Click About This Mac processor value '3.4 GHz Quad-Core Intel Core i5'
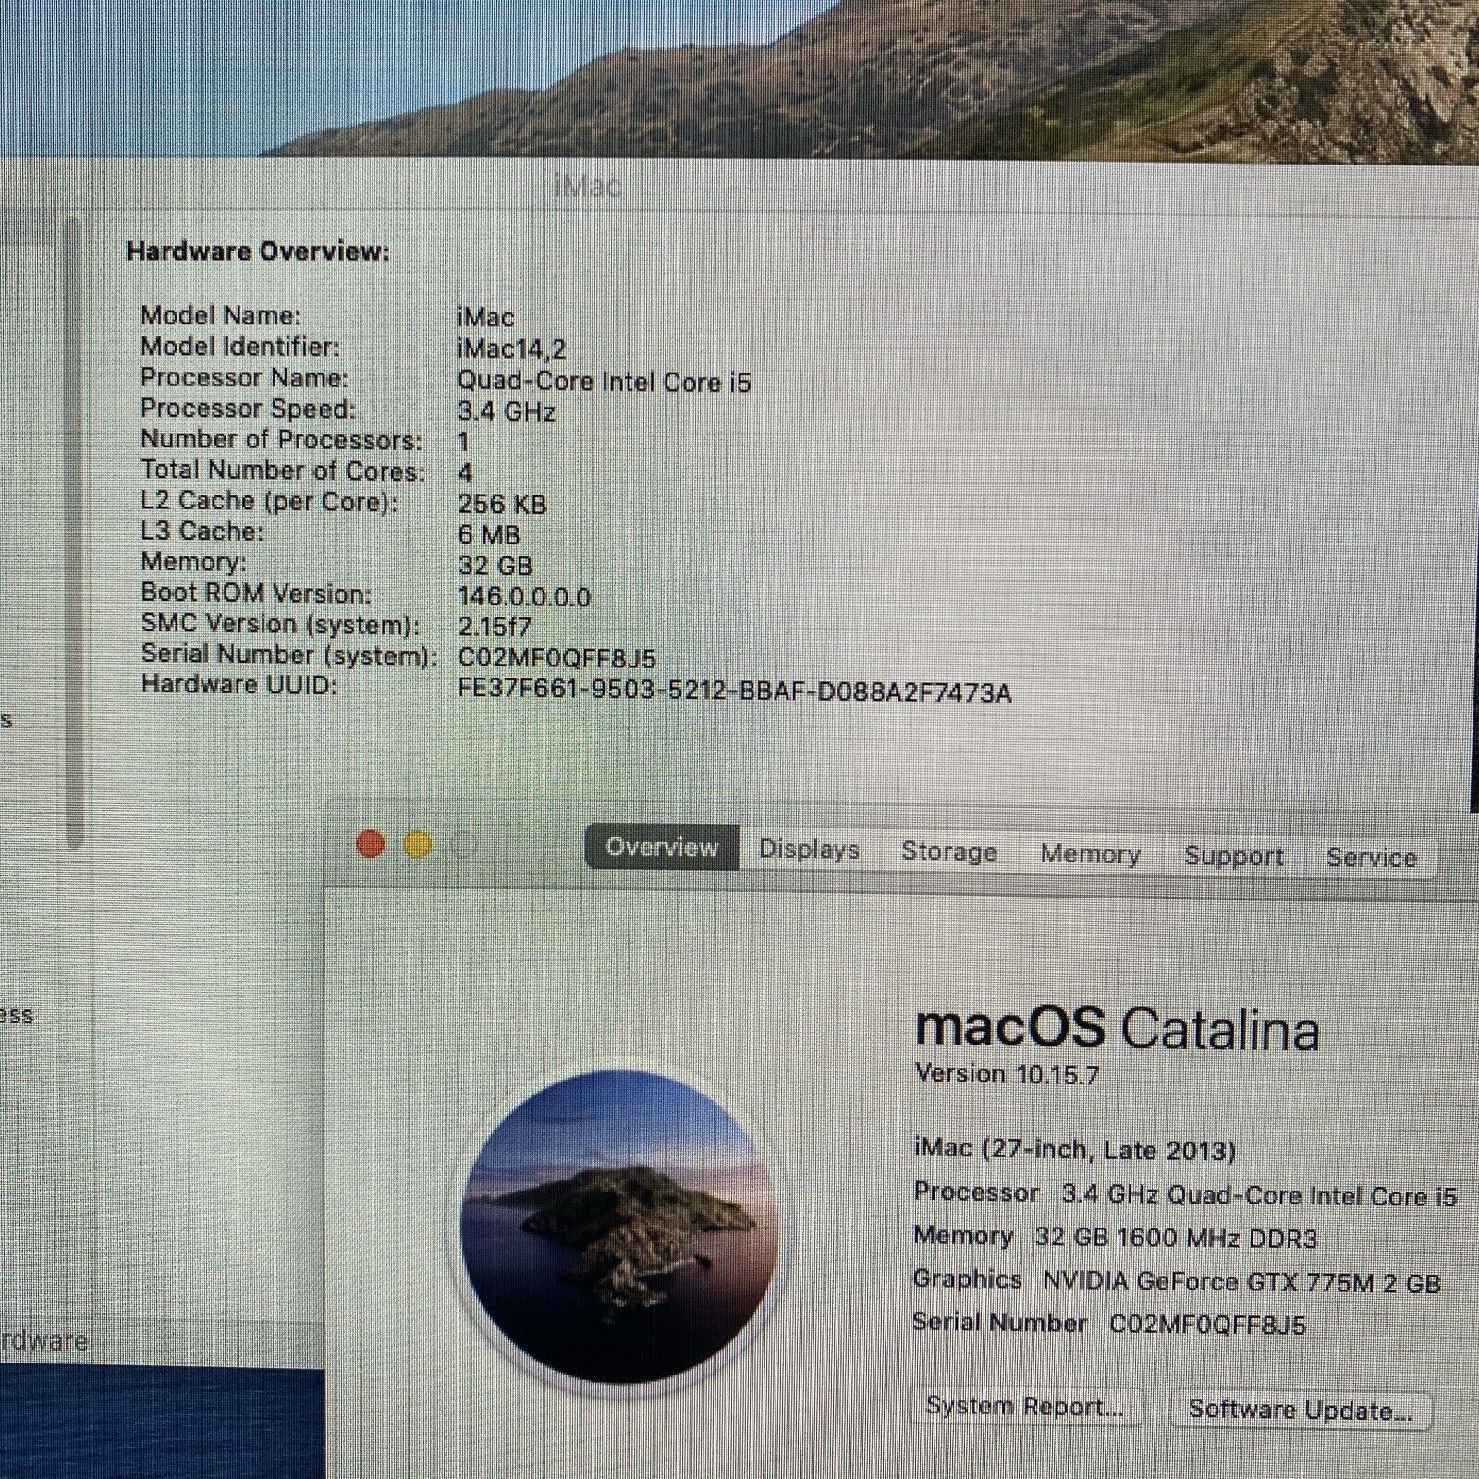 [1259, 1195]
